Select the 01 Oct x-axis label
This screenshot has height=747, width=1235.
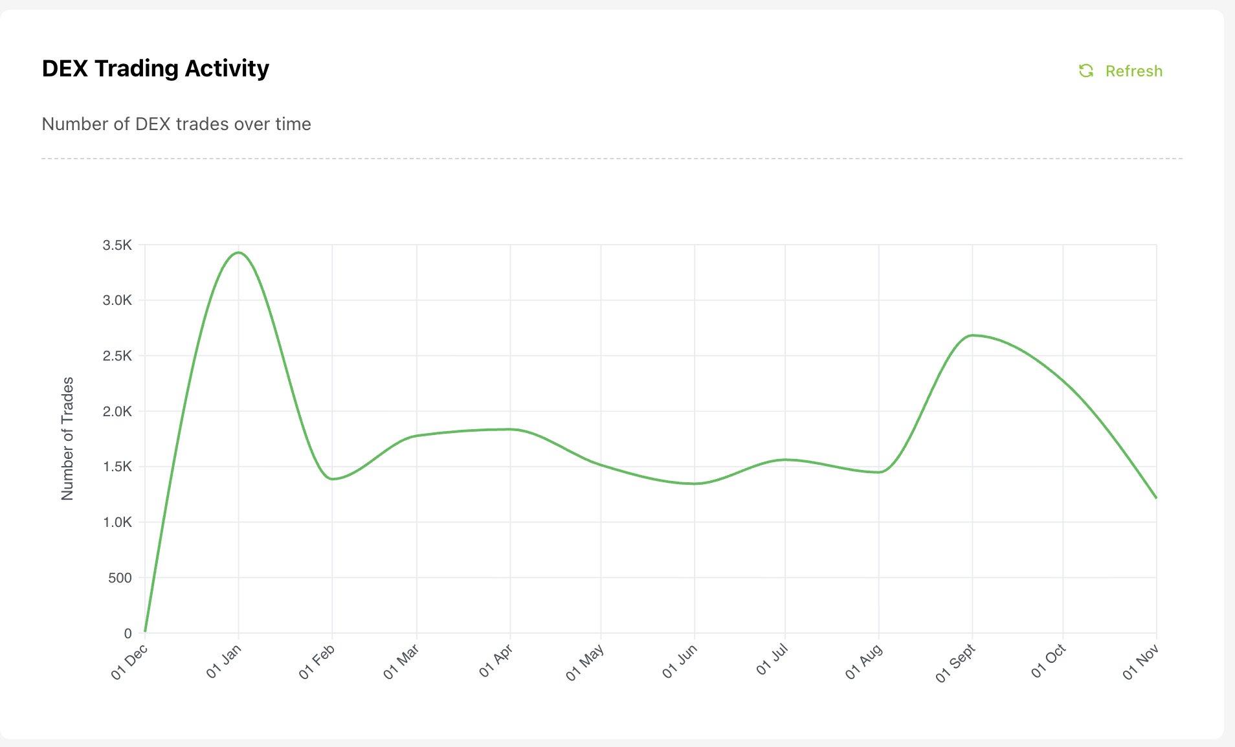[1049, 662]
